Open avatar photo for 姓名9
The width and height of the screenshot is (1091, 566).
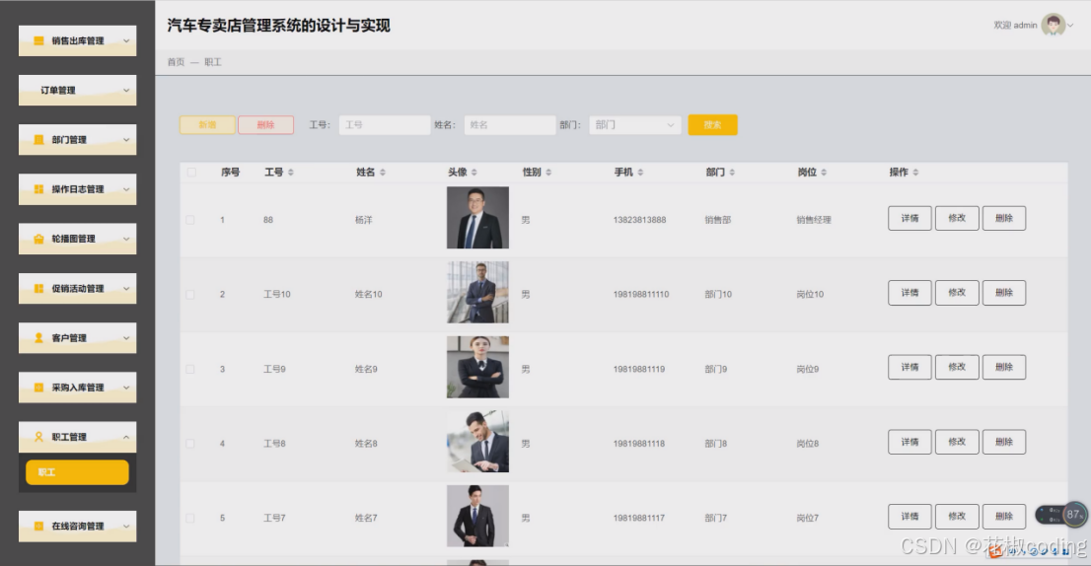tap(477, 367)
